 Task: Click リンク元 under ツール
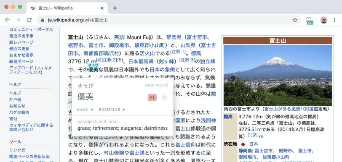click(17, 150)
